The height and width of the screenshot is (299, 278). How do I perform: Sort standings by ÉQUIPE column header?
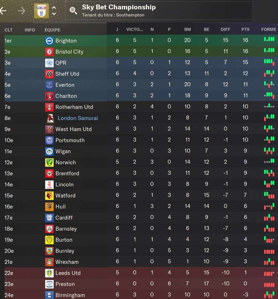click(x=52, y=30)
